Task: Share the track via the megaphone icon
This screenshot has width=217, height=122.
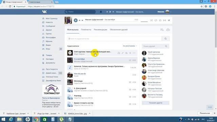Action: click(169, 20)
